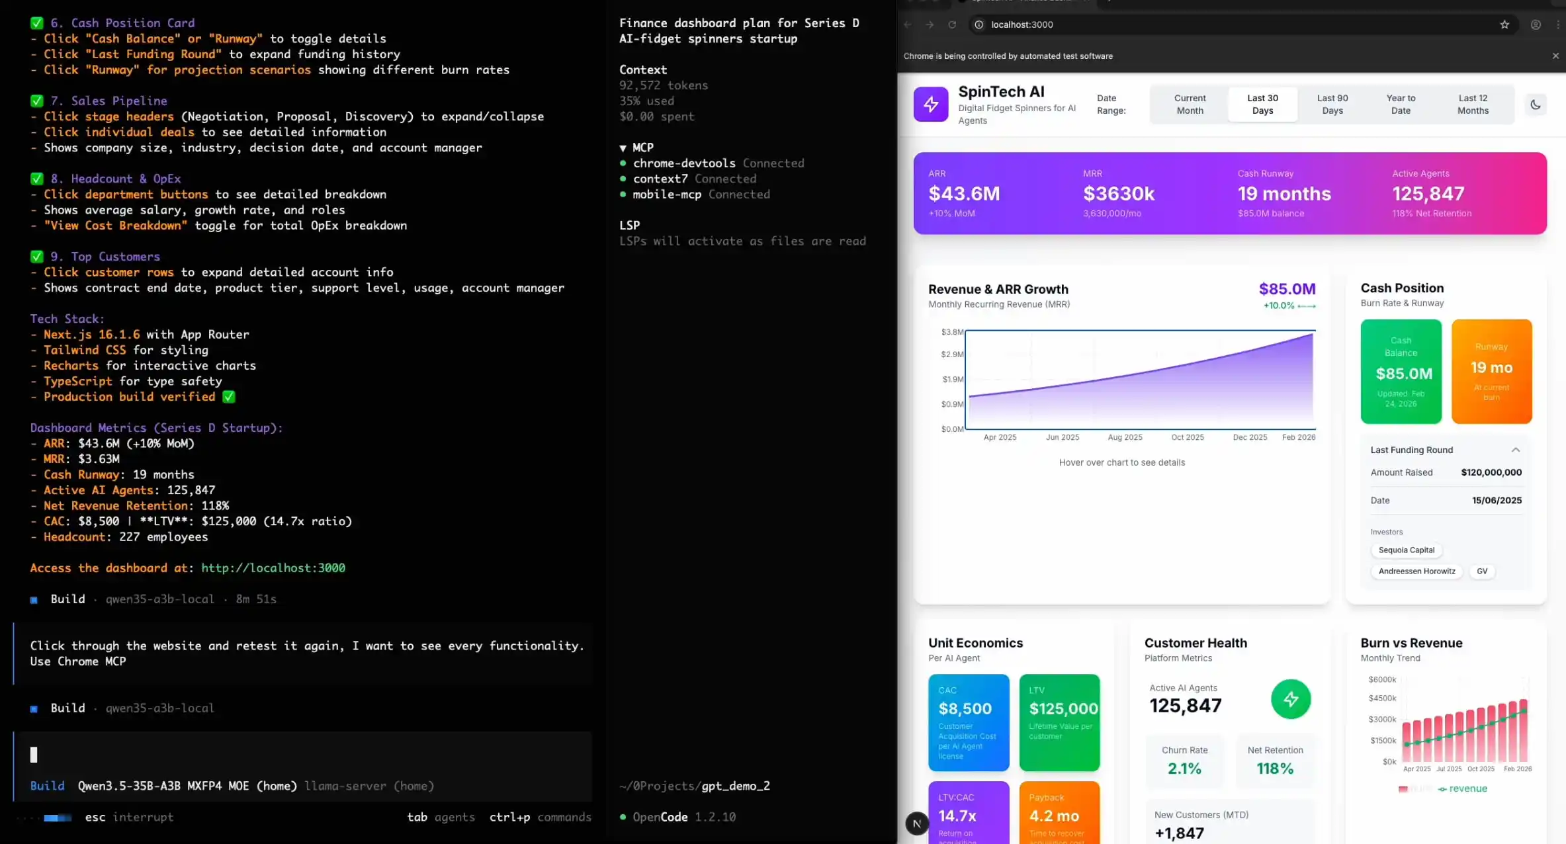Click the SpinTech AI lightning logo
The height and width of the screenshot is (844, 1566).
point(930,105)
